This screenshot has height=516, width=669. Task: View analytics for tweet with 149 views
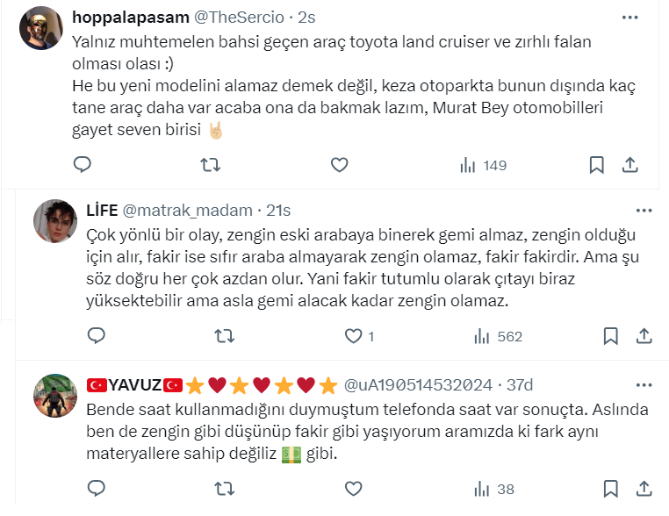(x=483, y=165)
